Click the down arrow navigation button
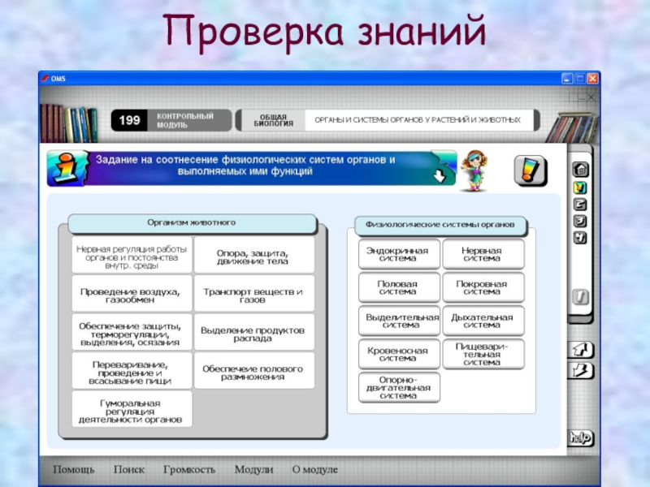The image size is (650, 487). click(x=581, y=370)
